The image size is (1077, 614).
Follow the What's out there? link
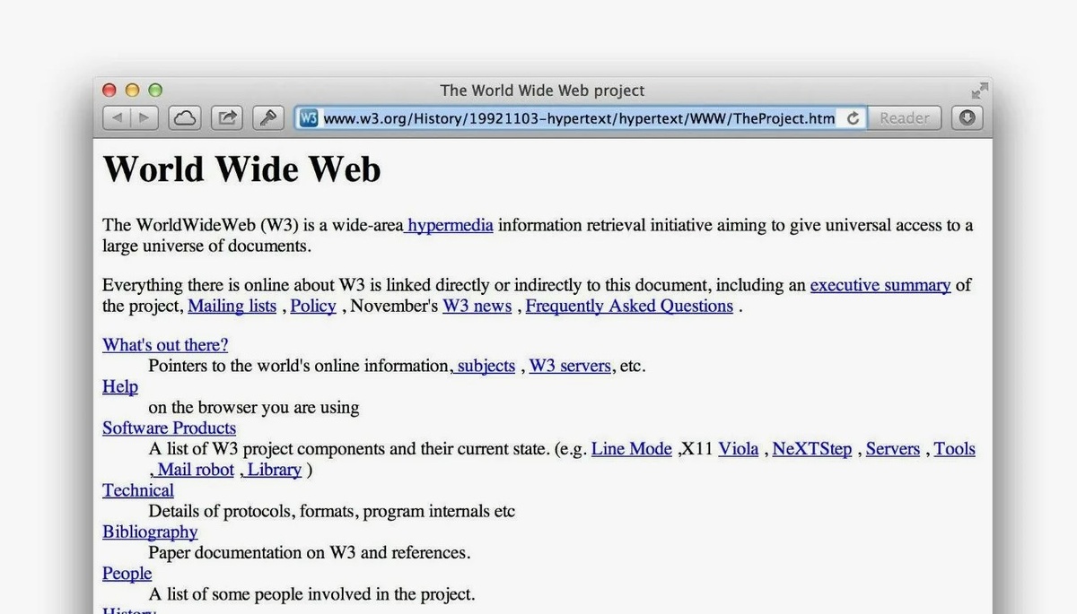click(165, 345)
